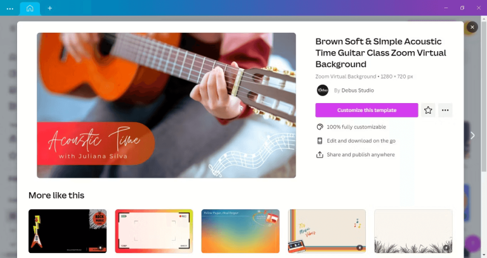This screenshot has width=487, height=258.
Task: Star this template as favorite
Action: (428, 110)
